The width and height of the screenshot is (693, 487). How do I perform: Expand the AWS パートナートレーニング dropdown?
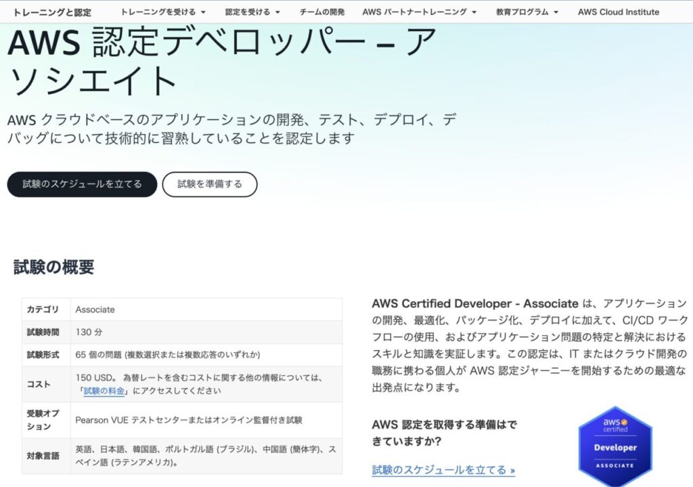pos(419,12)
